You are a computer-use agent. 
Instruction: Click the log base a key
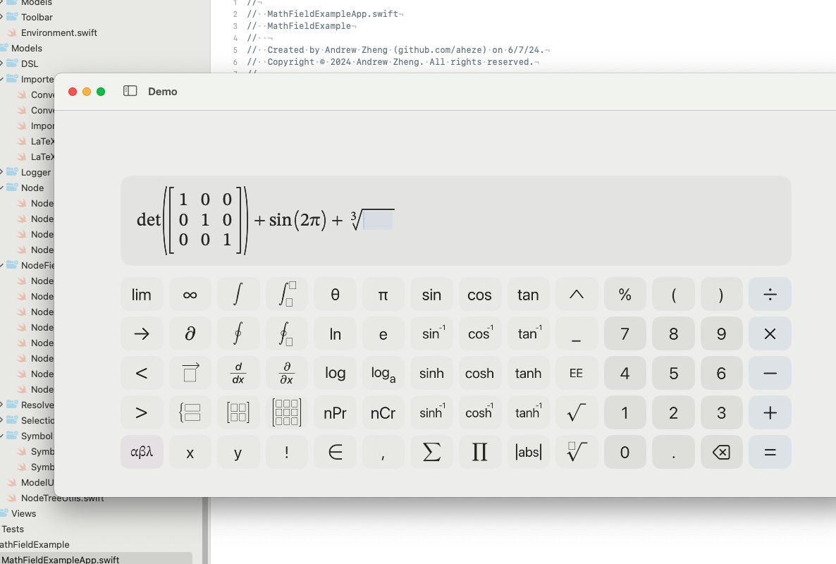point(383,373)
